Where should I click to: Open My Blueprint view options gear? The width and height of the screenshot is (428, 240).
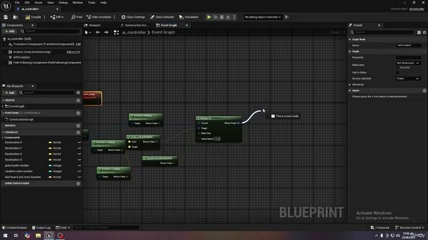pyautogui.click(x=78, y=93)
